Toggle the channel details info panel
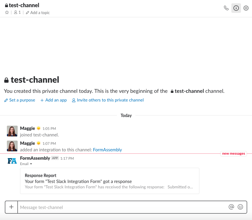 coord(236,8)
